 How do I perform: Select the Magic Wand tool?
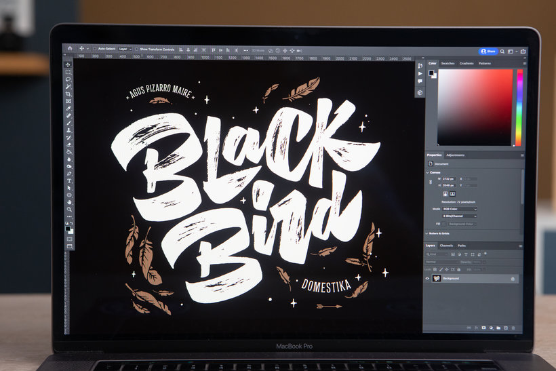tap(68, 87)
